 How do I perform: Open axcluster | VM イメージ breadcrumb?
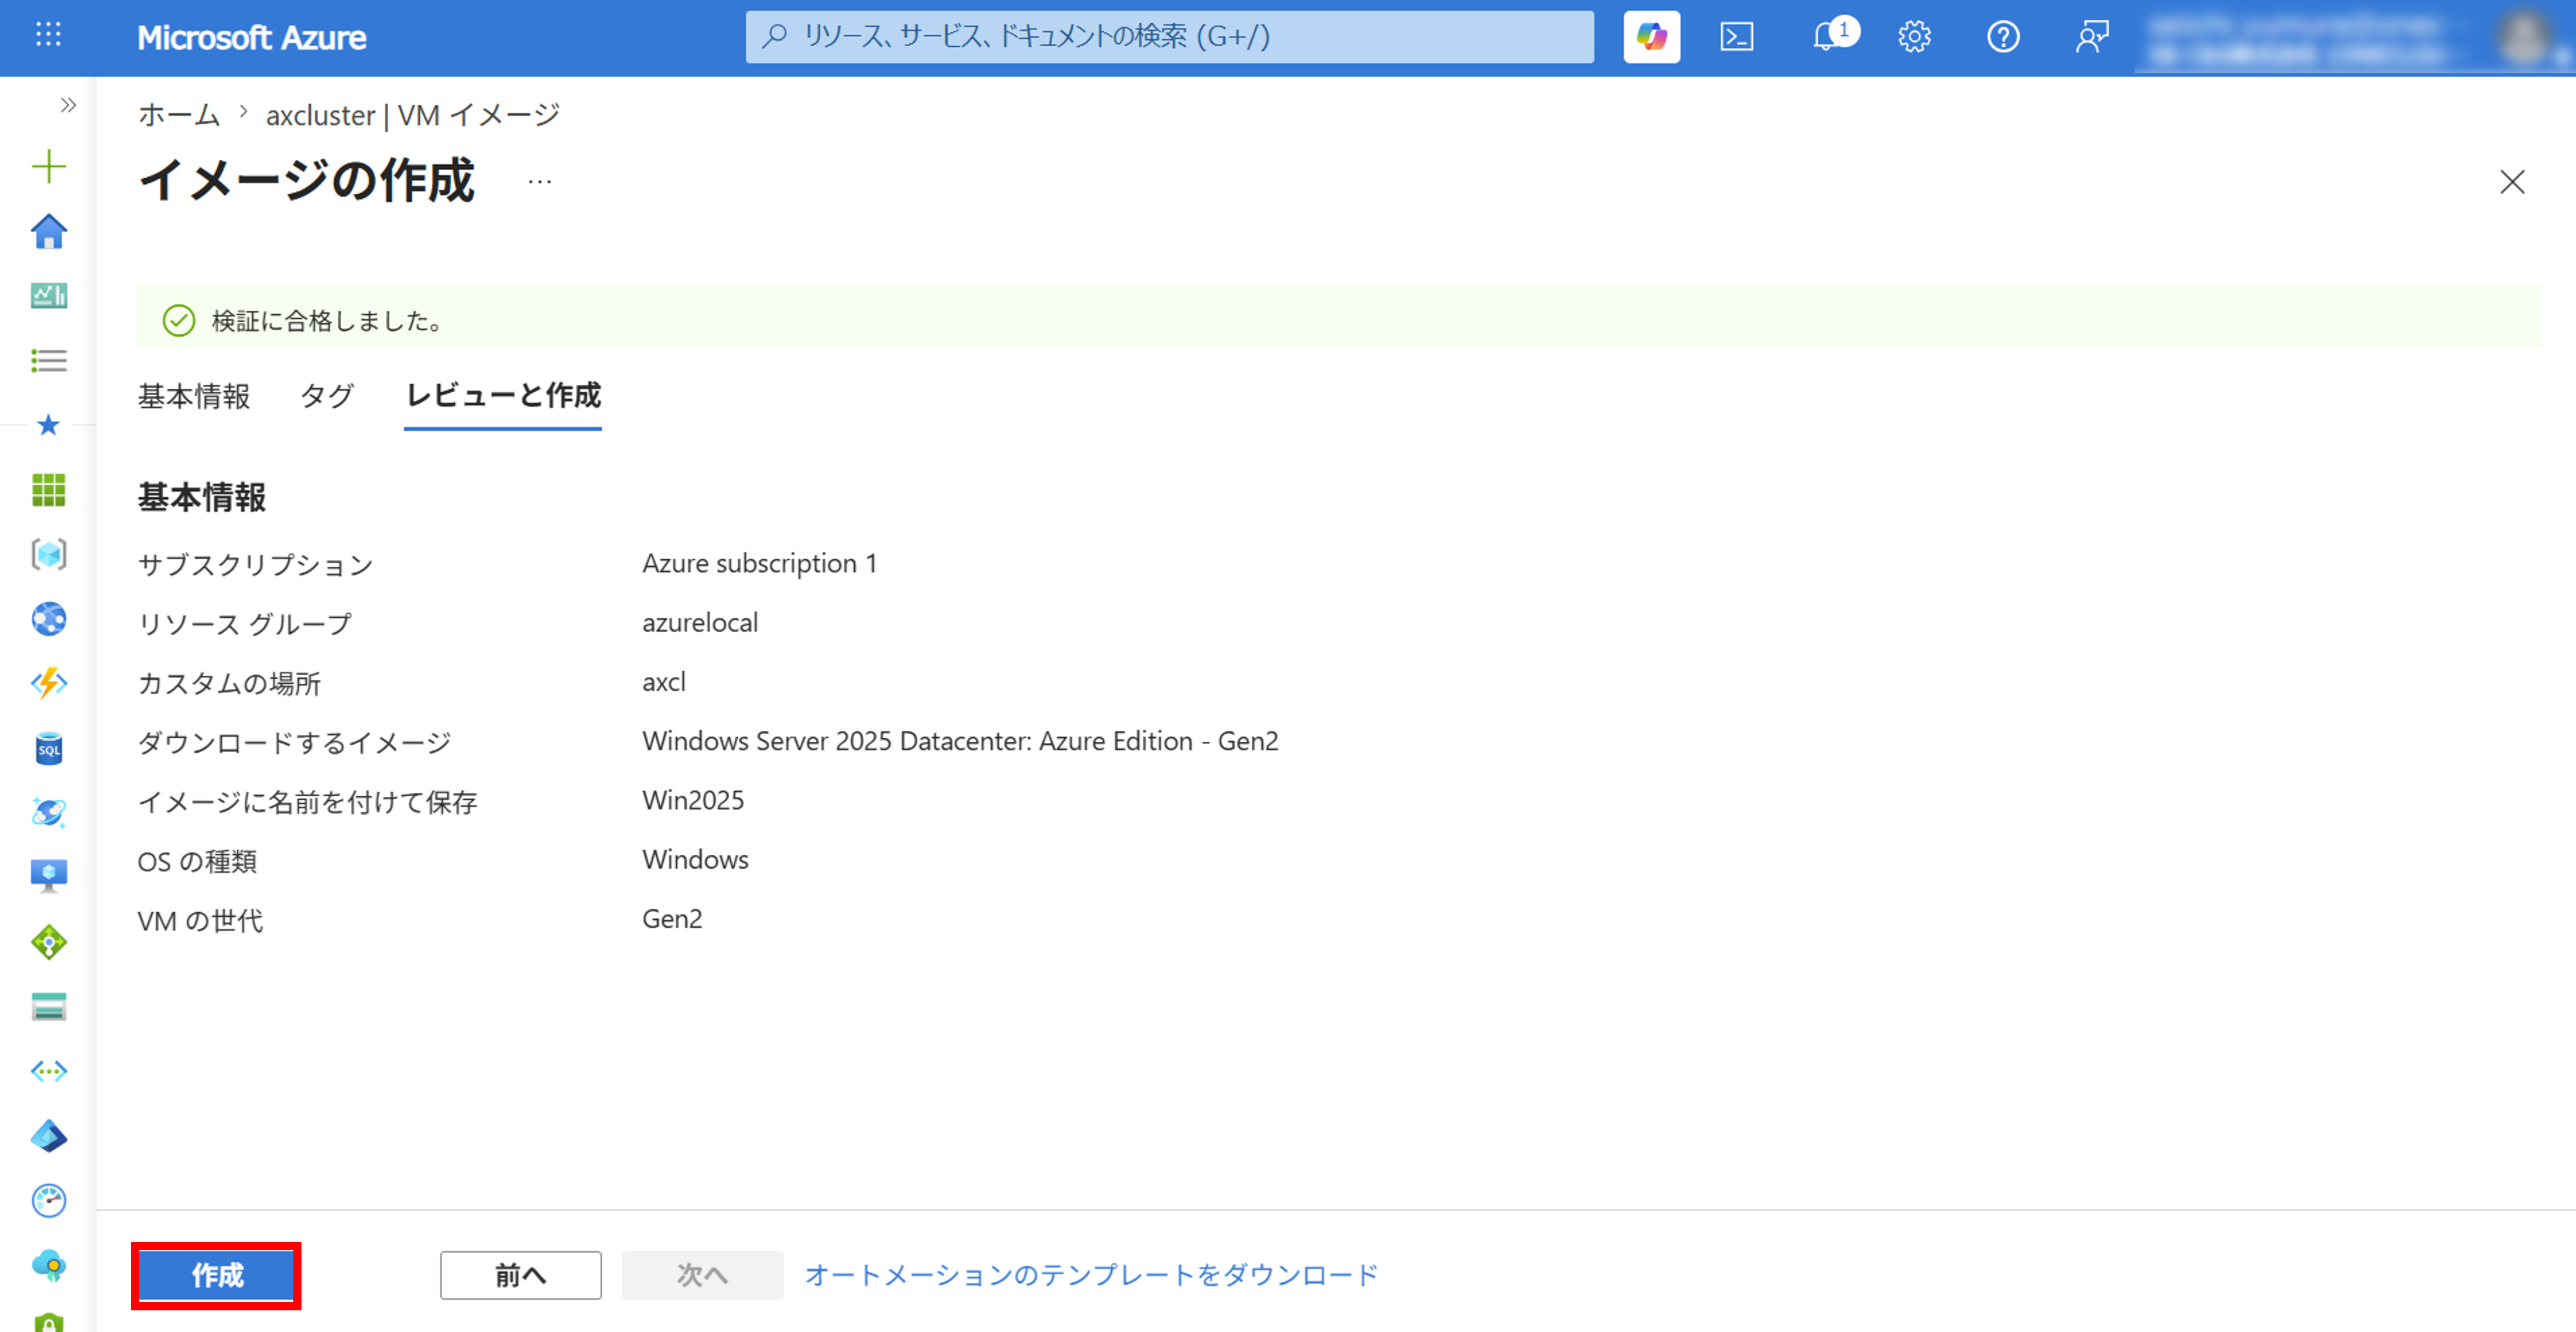tap(413, 116)
